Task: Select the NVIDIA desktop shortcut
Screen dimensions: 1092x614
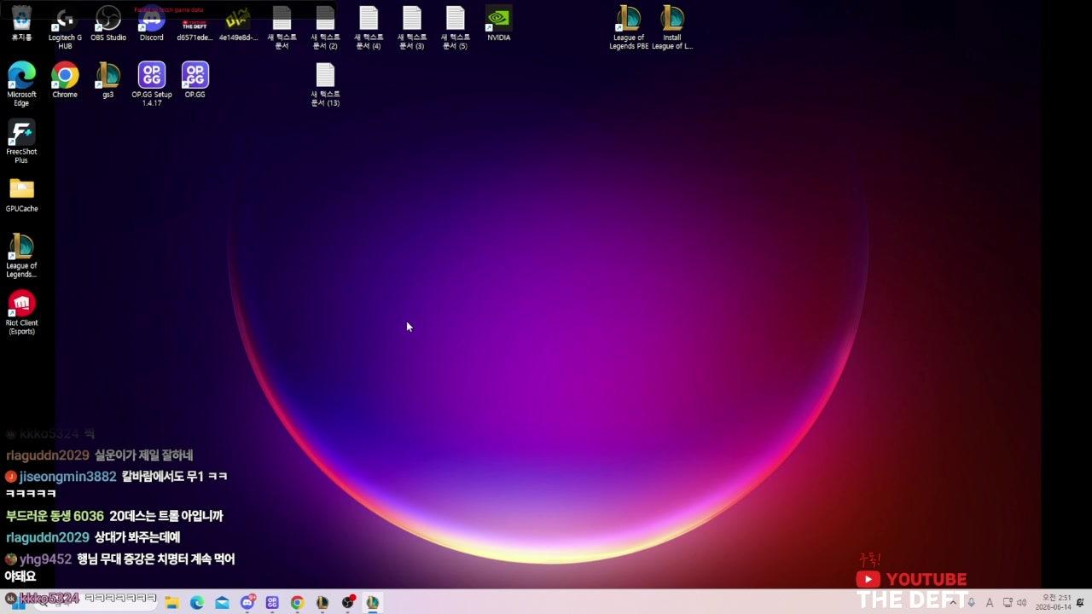Action: pos(499,24)
